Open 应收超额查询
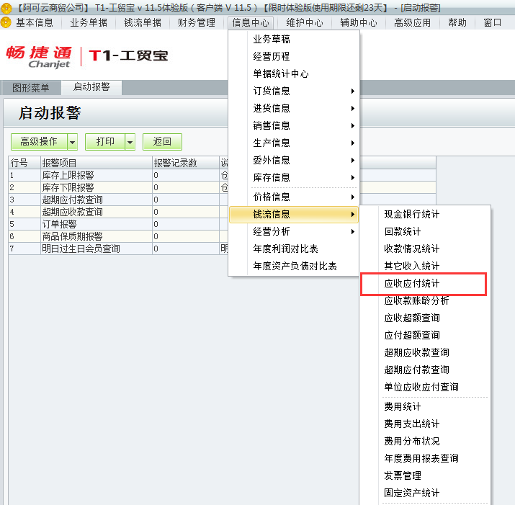The height and width of the screenshot is (505, 515). point(425,318)
